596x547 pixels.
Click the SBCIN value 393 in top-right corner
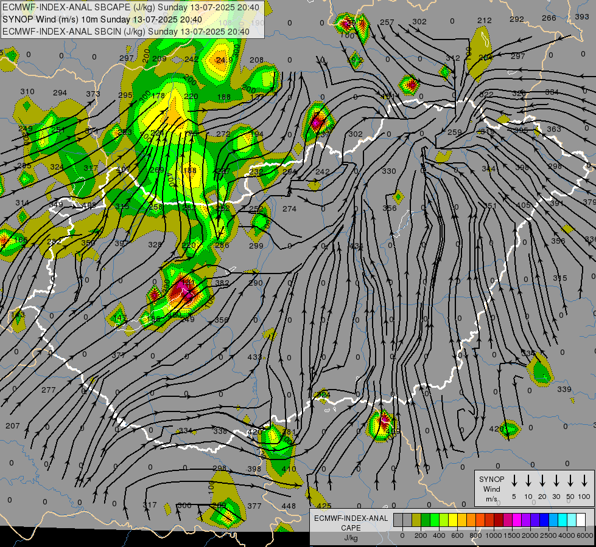coord(582,16)
